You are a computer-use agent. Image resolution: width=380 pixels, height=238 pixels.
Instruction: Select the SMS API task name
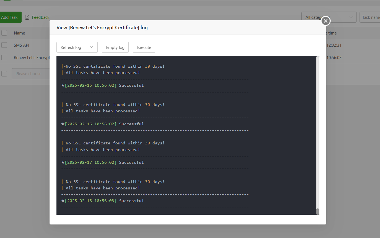[x=21, y=45]
